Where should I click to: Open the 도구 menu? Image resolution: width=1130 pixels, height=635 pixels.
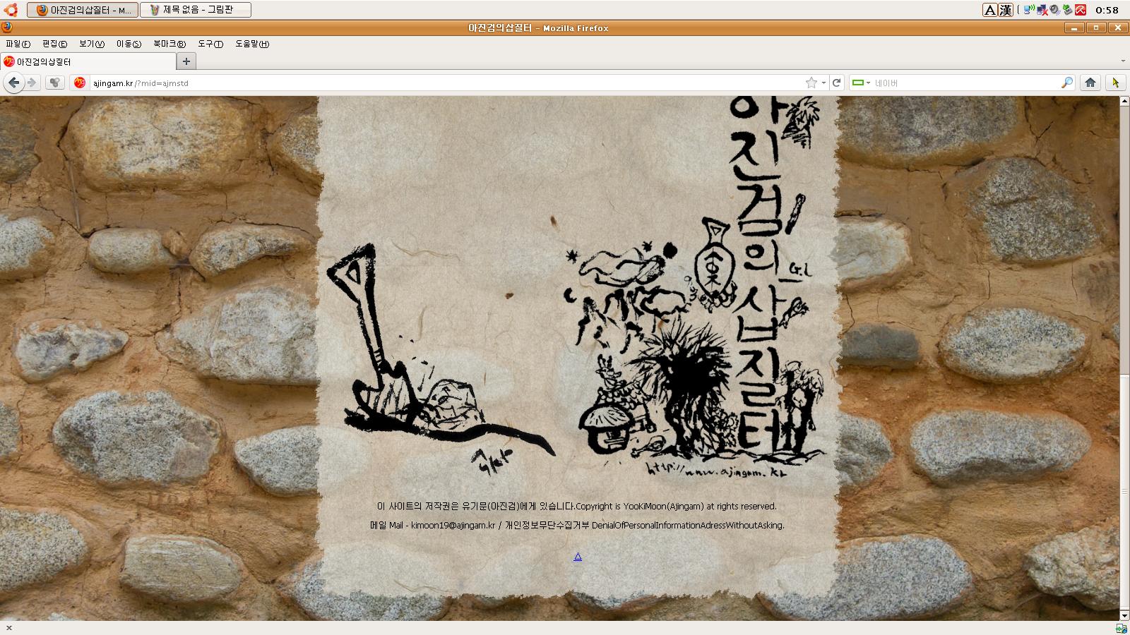(210, 44)
